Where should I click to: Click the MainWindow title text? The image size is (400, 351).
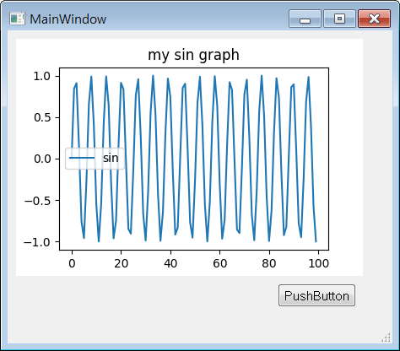[x=68, y=19]
